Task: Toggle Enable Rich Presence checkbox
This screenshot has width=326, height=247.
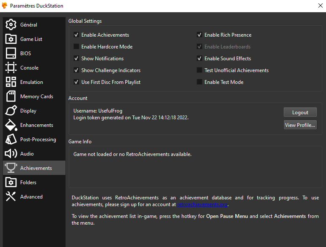Action: click(x=199, y=35)
